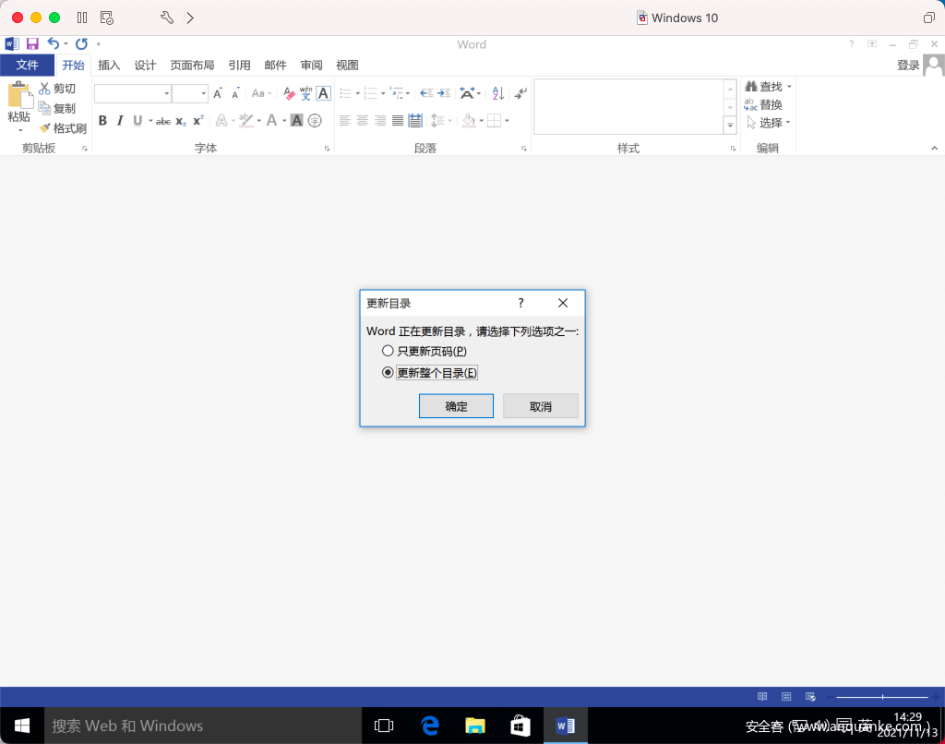Open Microsoft Edge from the taskbar
This screenshot has height=744, width=945.
[x=430, y=726]
